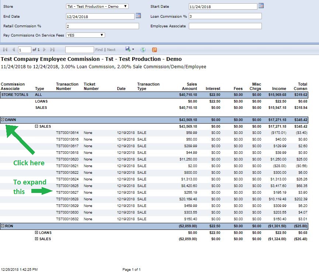Click the Sales Amount column header
Screen dimensions: 319x273
(190, 86)
